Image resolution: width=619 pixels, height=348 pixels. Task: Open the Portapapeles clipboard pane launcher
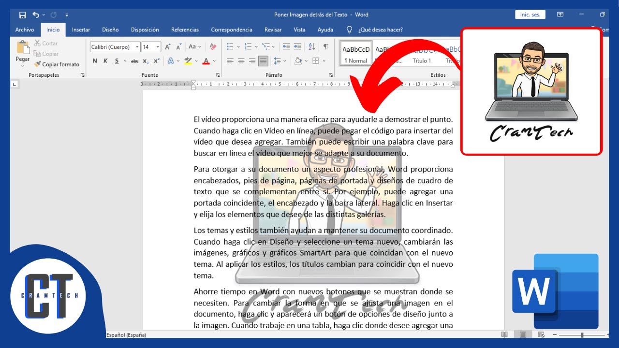(x=83, y=75)
